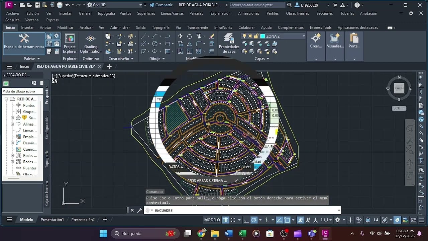The width and height of the screenshot is (428, 241).
Task: Toggle snap mode dots in status bar
Action: tap(233, 220)
